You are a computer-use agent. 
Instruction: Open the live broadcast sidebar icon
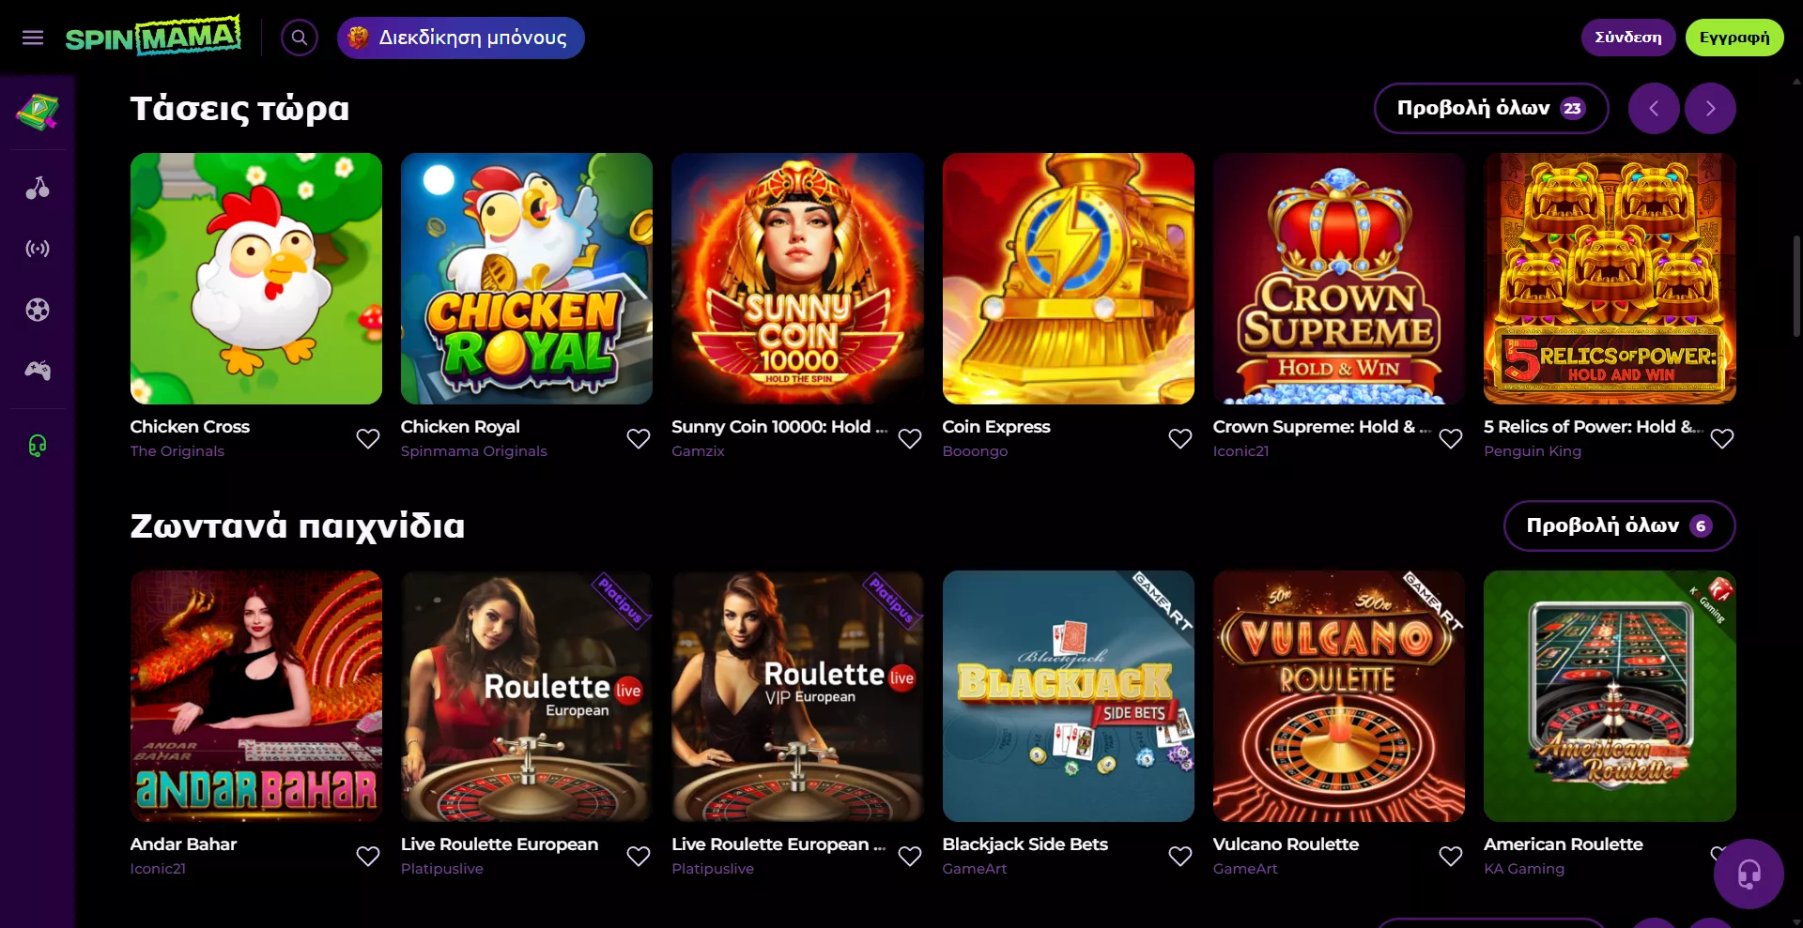tap(38, 249)
